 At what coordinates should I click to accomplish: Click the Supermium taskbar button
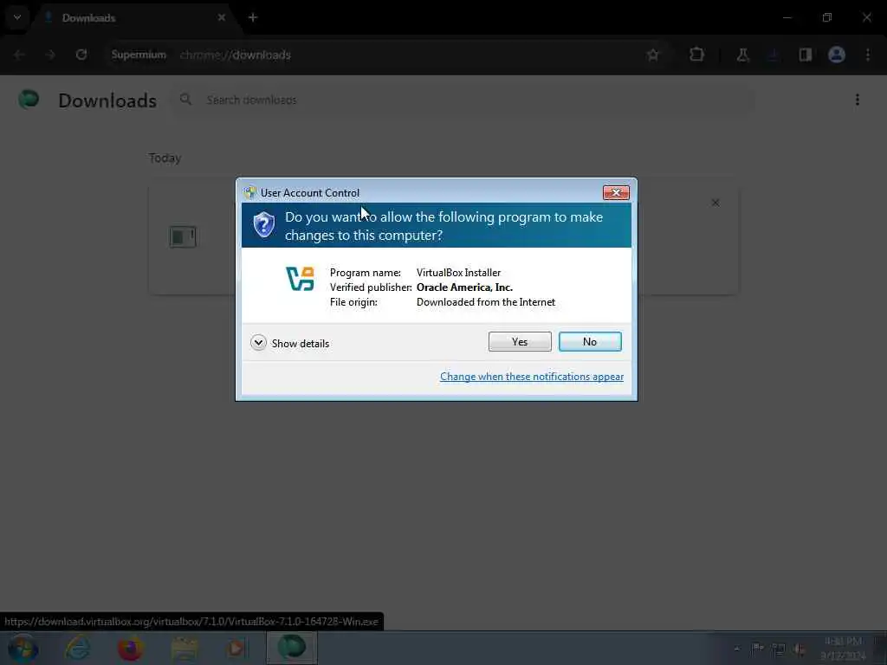click(x=291, y=648)
